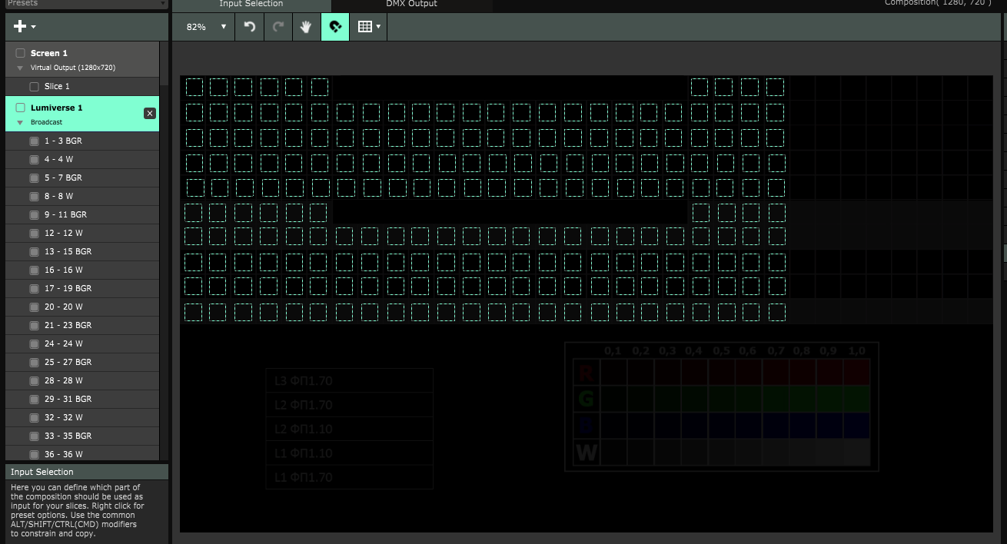Toggle the highlighted snapping magnet tool
Viewport: 1007px width, 544px height.
coord(334,27)
